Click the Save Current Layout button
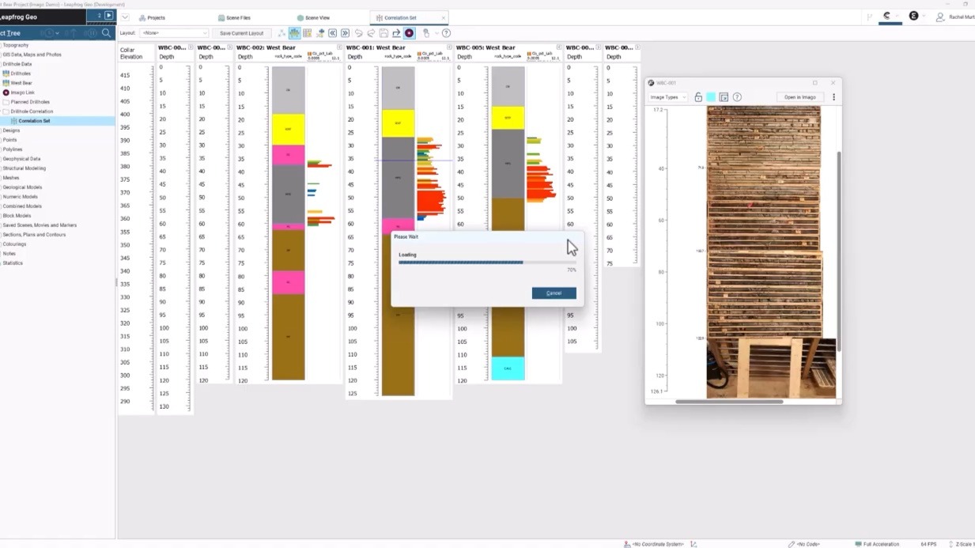975x548 pixels. pyautogui.click(x=242, y=33)
